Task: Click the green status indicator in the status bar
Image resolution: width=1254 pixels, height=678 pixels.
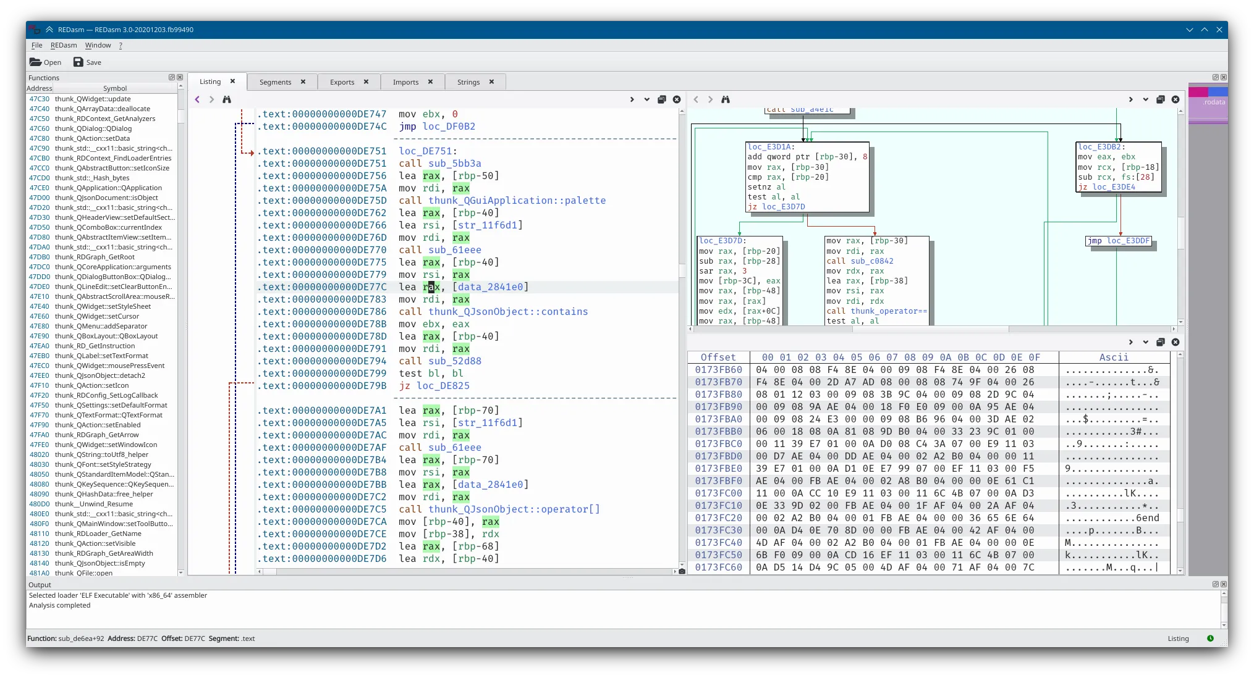Action: pos(1210,639)
